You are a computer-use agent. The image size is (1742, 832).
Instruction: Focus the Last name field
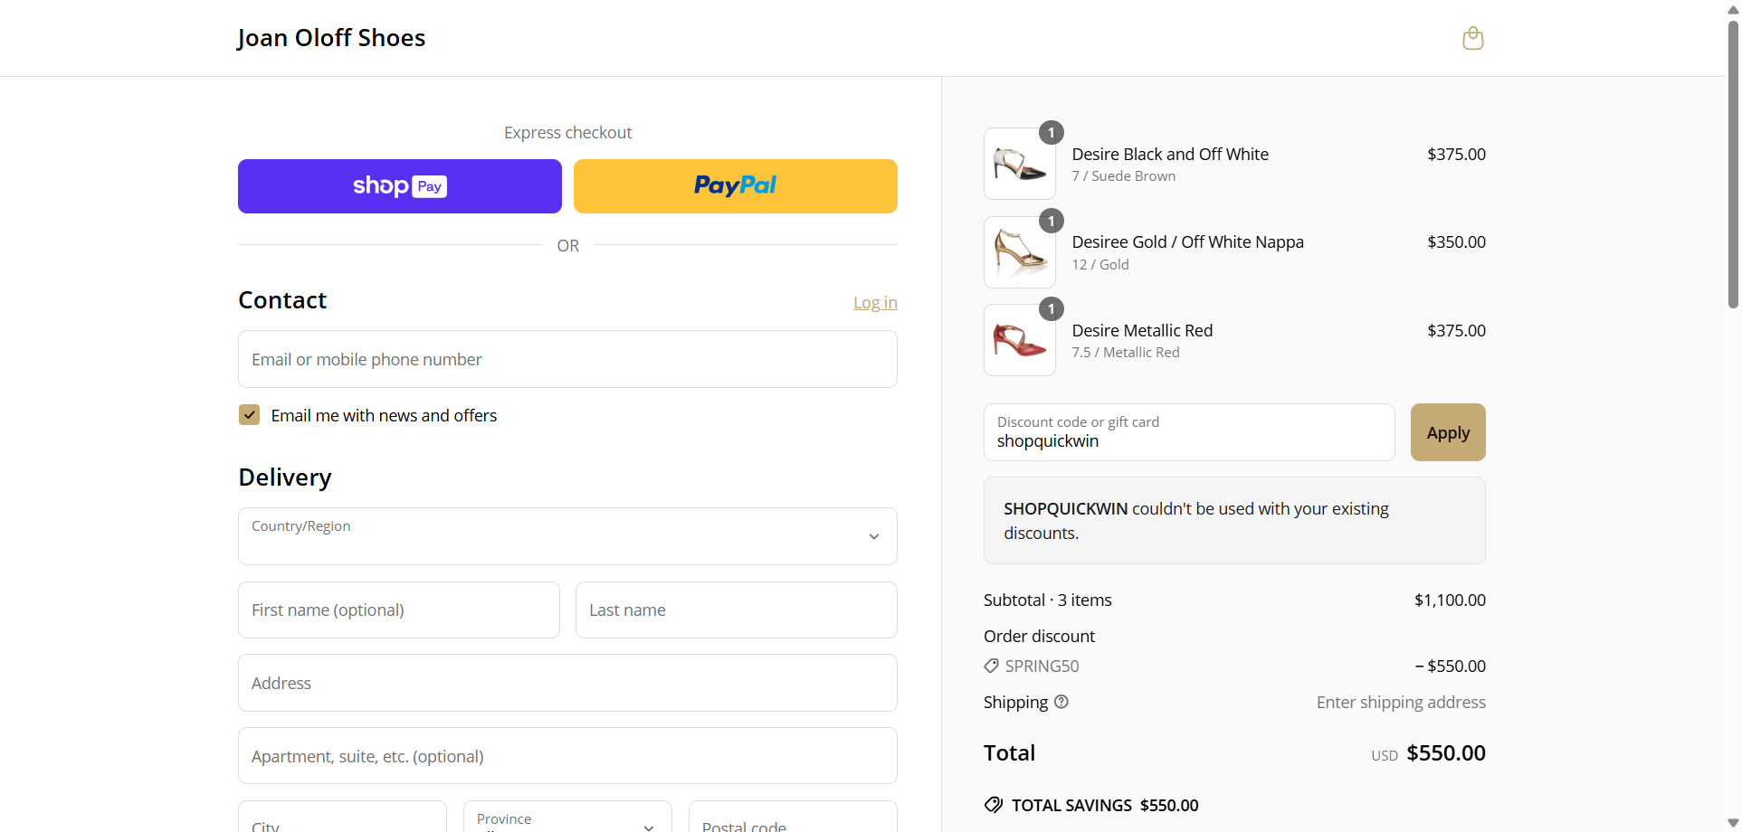coord(736,610)
